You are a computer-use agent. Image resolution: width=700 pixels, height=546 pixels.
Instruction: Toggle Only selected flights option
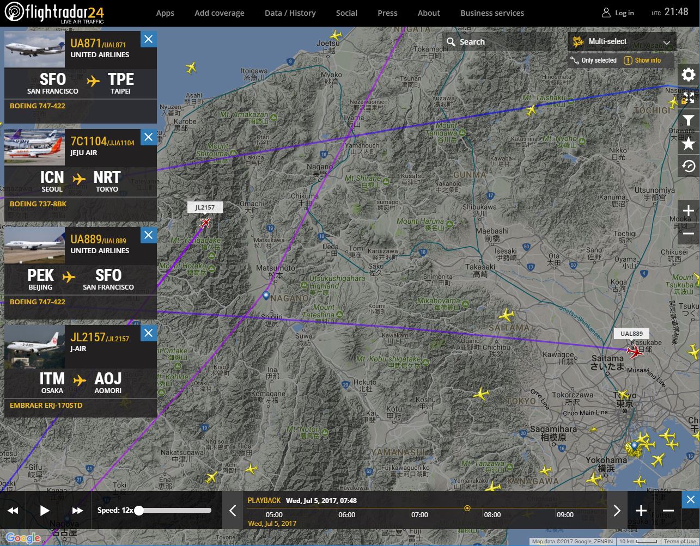(593, 60)
